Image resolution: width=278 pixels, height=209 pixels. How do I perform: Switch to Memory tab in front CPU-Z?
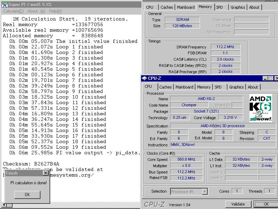pos(204,87)
